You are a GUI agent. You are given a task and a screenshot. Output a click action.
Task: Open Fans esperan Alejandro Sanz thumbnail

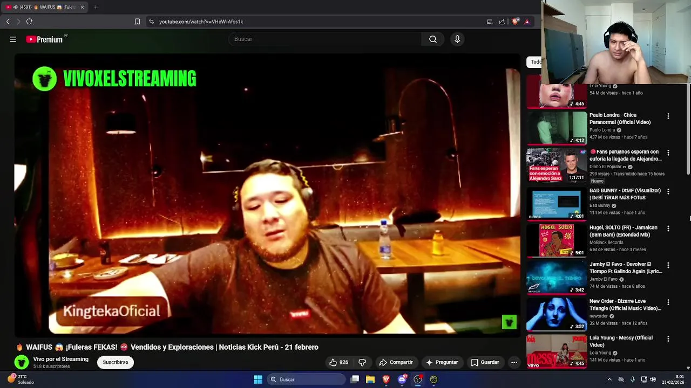point(556,165)
